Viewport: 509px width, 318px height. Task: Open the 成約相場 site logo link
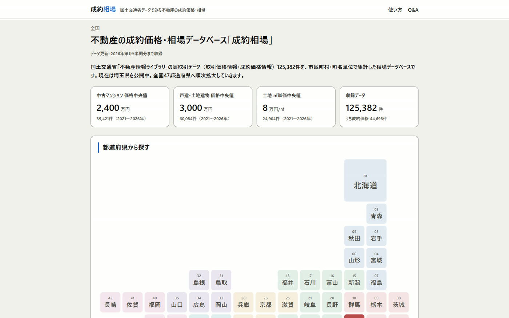tap(103, 9)
